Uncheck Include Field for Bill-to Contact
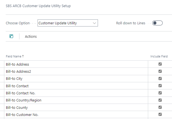 click(x=160, y=86)
